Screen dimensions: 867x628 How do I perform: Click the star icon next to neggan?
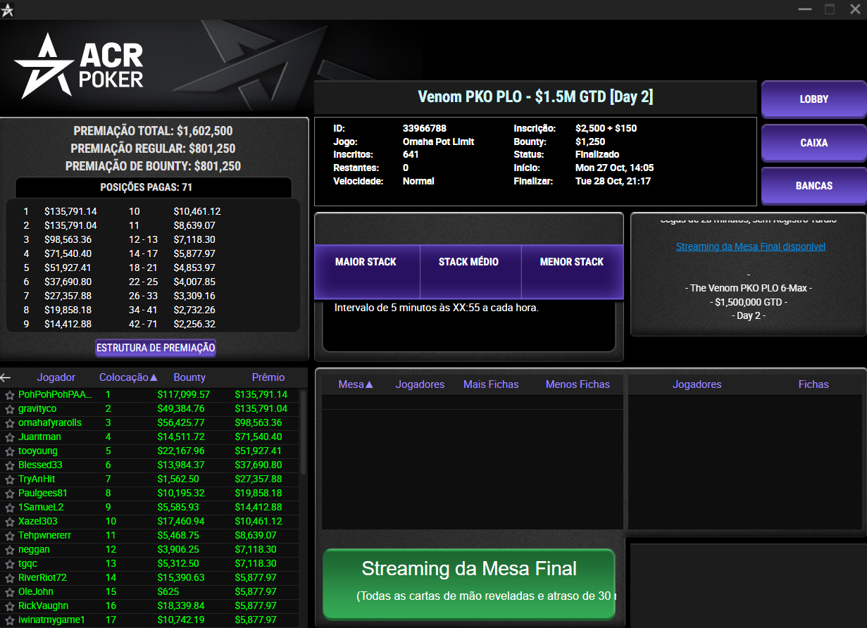[x=9, y=549]
